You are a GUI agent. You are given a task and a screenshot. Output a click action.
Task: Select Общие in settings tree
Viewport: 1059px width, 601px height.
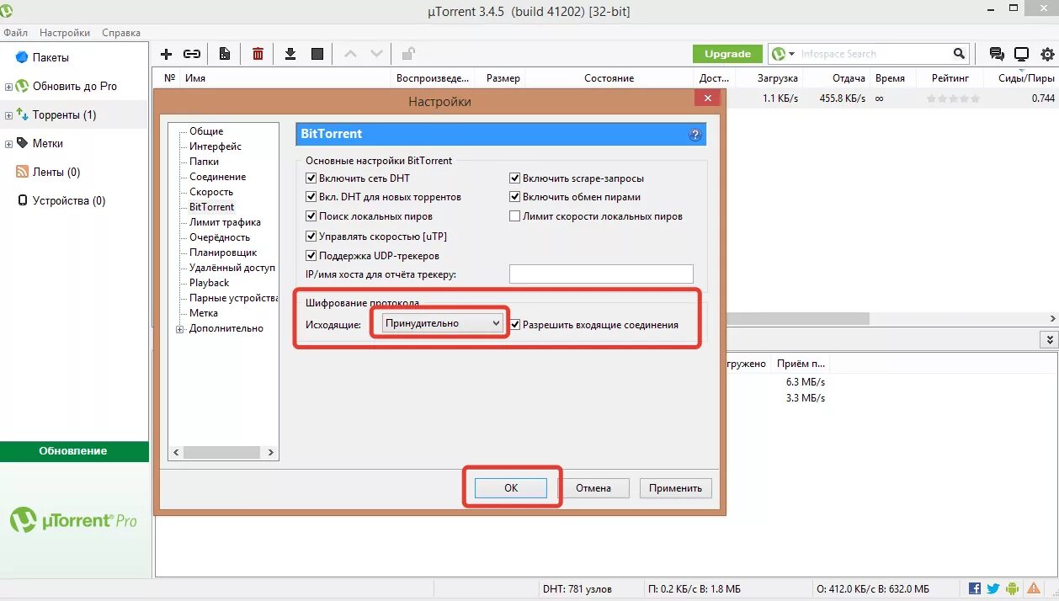click(x=206, y=131)
